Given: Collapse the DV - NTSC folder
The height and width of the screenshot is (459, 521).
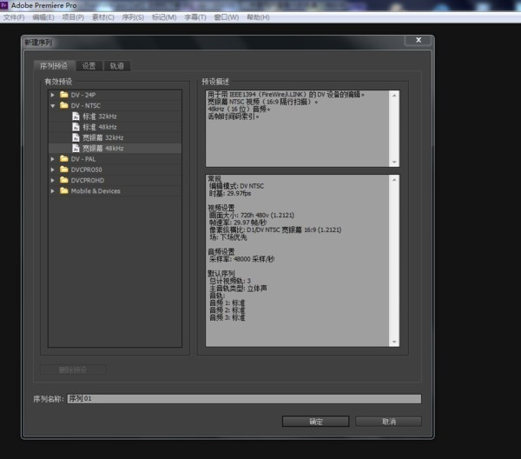Looking at the screenshot, I should (52, 106).
